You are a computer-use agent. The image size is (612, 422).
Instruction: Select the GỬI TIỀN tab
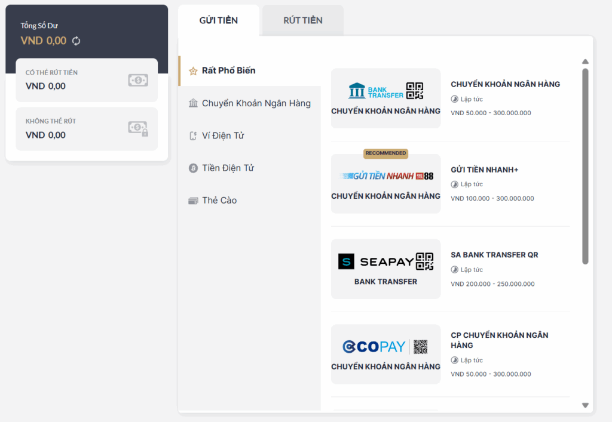pos(219,21)
